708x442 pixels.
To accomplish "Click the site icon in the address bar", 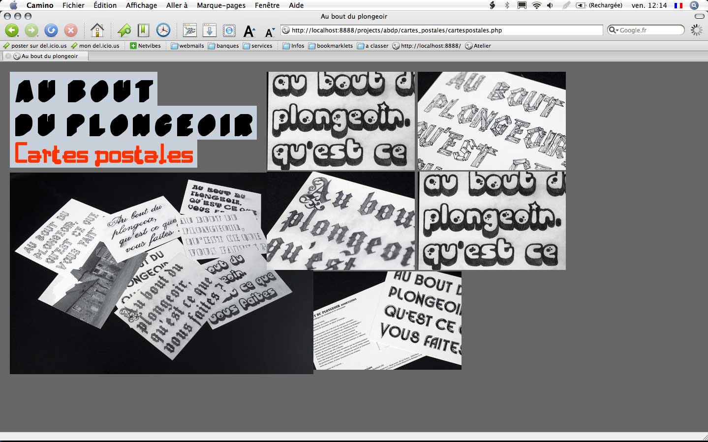I will [286, 30].
